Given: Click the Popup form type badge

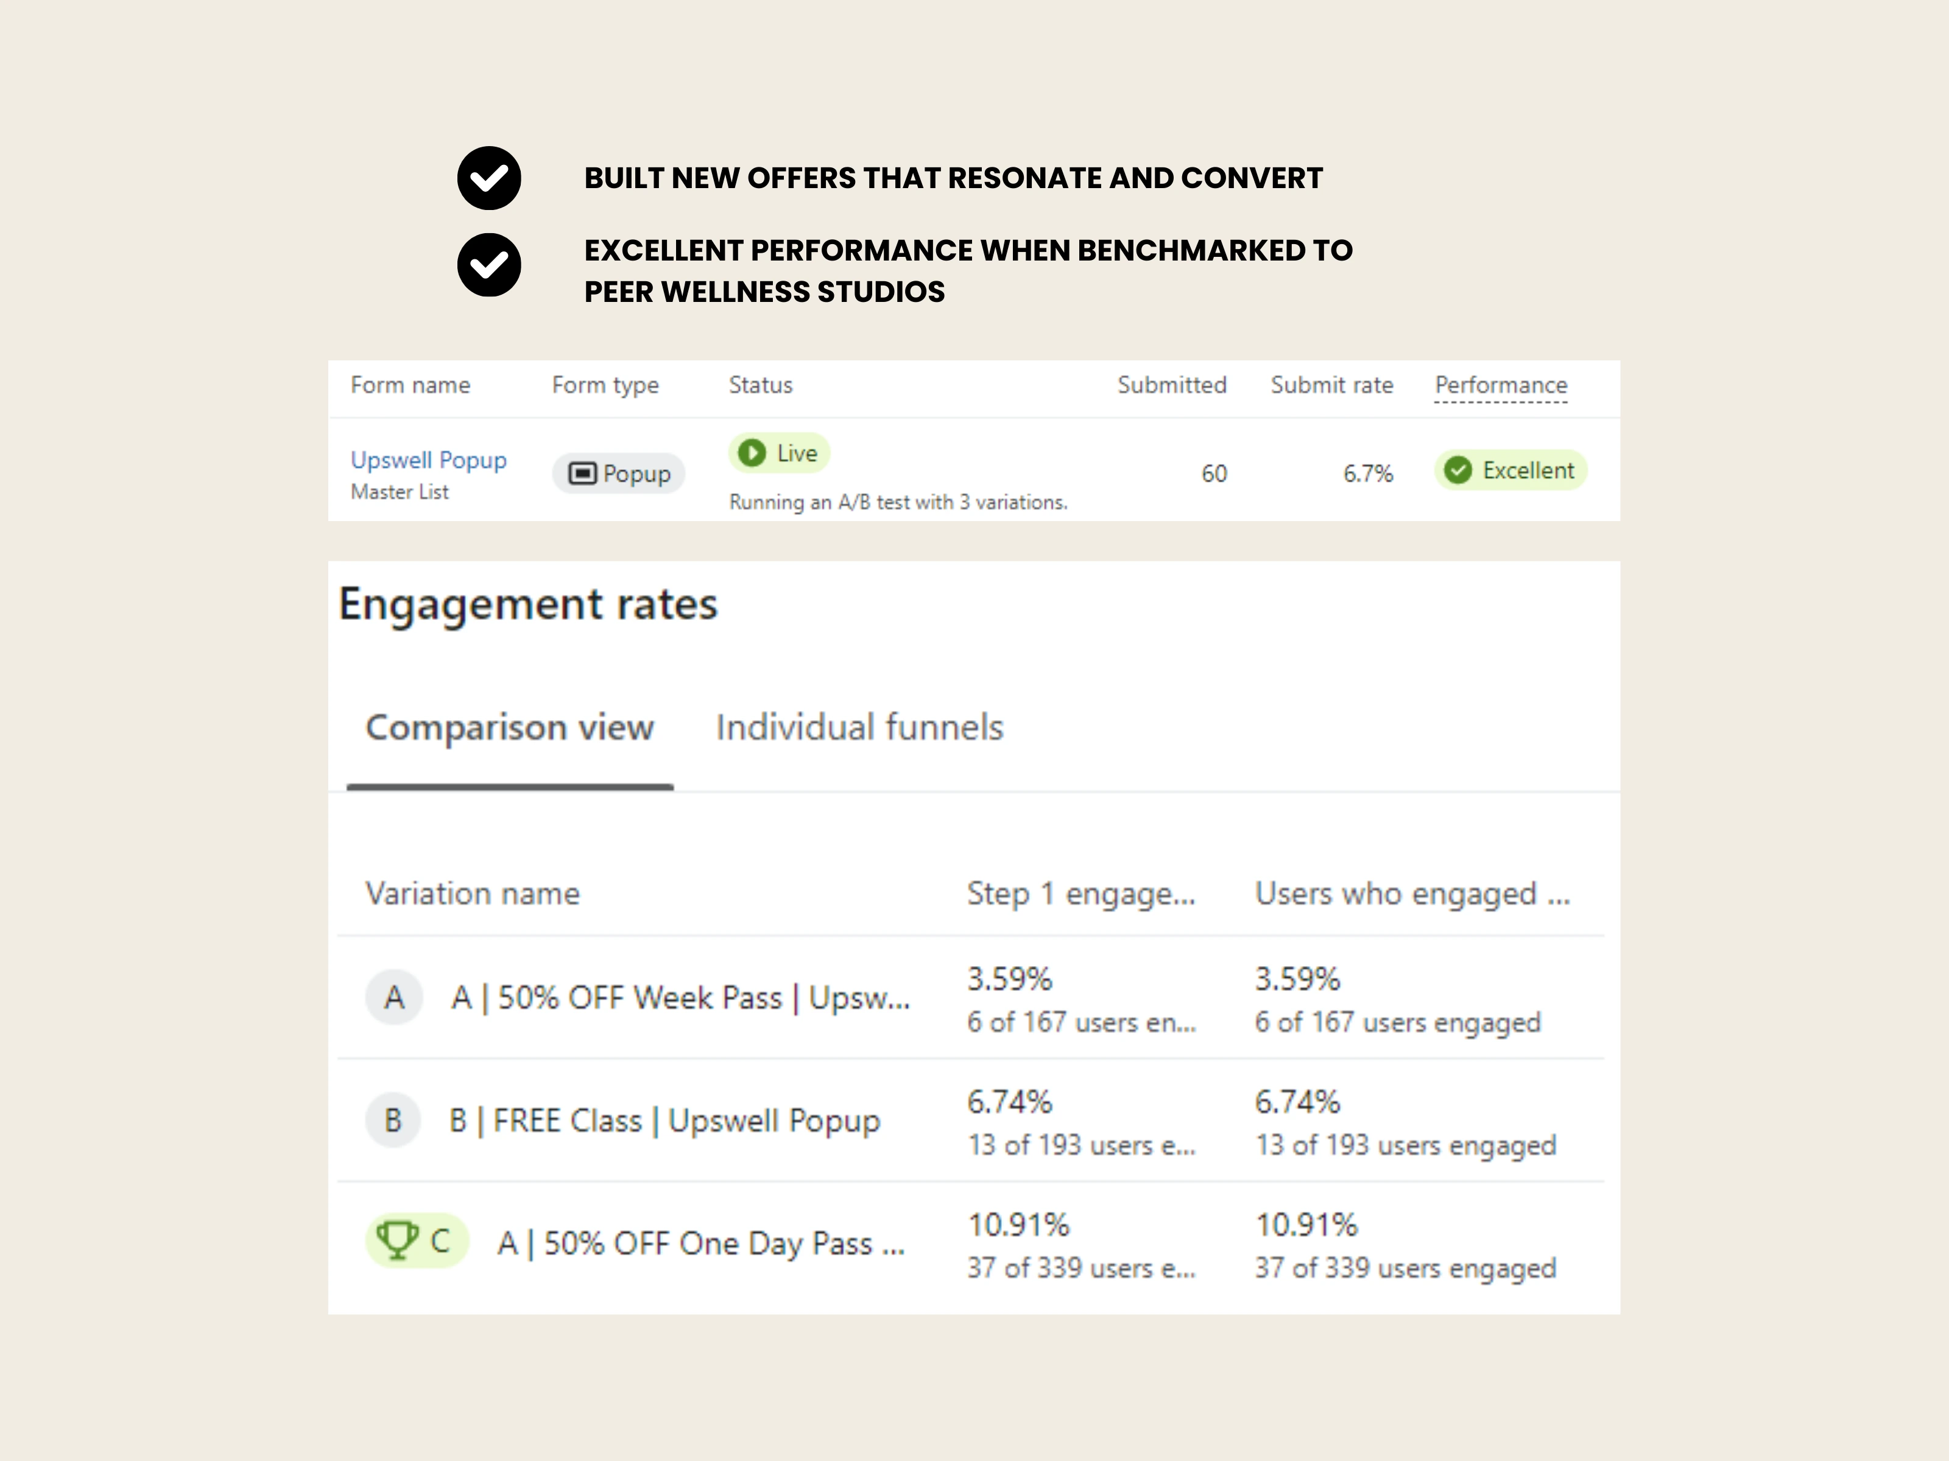Looking at the screenshot, I should 619,474.
